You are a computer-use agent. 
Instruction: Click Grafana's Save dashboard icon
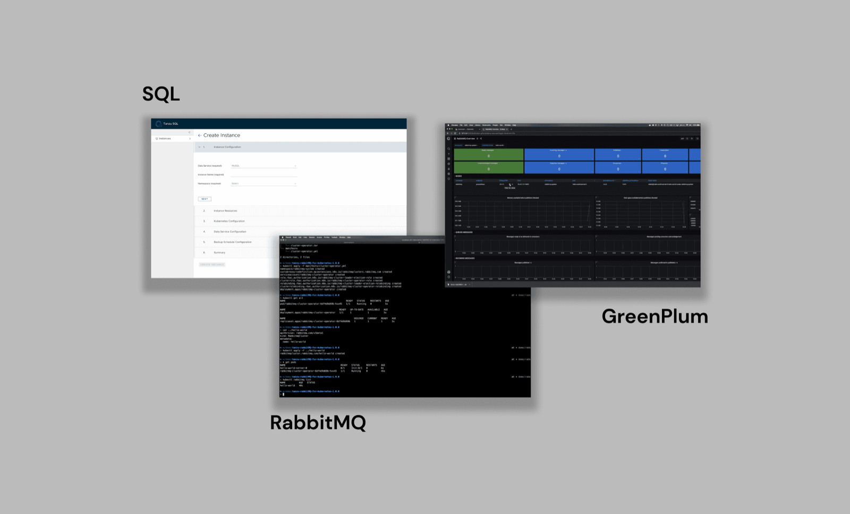click(687, 139)
